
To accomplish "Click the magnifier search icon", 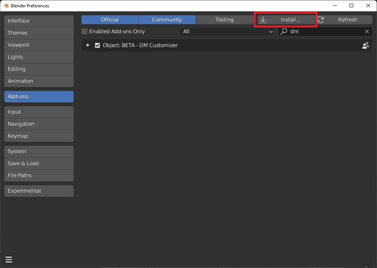I will [284, 31].
